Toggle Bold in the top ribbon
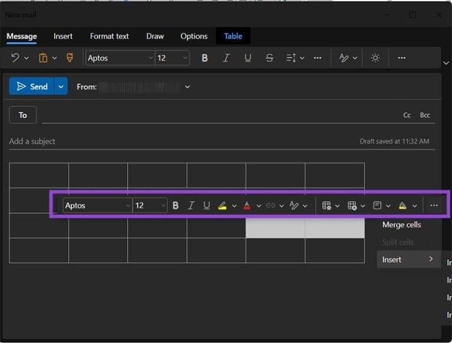This screenshot has width=452, height=343. pyautogui.click(x=205, y=58)
